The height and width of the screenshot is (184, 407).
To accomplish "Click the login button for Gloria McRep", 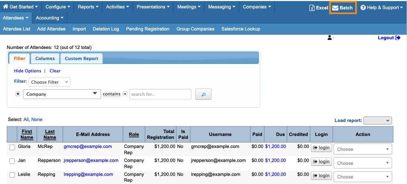I will click(x=321, y=148).
